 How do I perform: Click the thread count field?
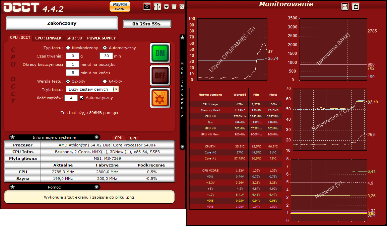click(x=71, y=98)
